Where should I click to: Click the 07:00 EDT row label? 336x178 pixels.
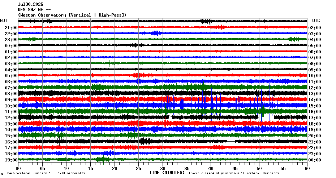coord(11,88)
